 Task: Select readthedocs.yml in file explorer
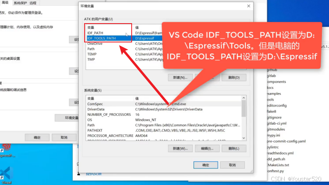point(280,153)
